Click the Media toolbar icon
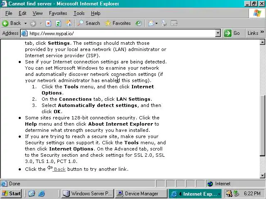 click(x=138, y=23)
